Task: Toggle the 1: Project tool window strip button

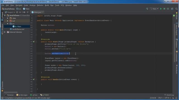Action: coord(2,16)
